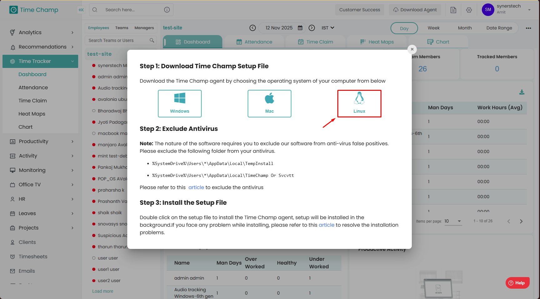Open the settings gear icon
This screenshot has width=540, height=299.
coord(469,10)
